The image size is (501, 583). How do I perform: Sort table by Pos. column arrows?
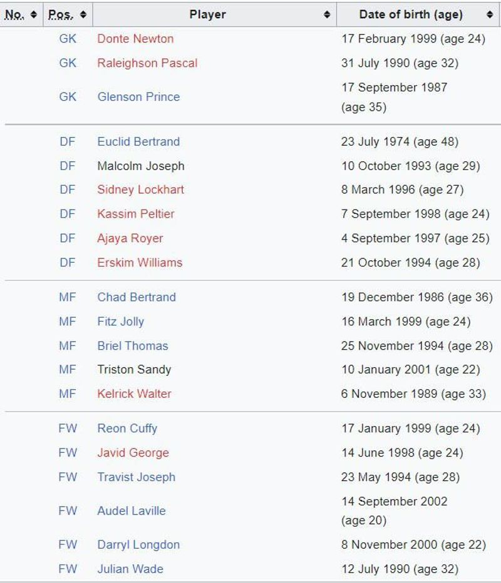point(83,14)
